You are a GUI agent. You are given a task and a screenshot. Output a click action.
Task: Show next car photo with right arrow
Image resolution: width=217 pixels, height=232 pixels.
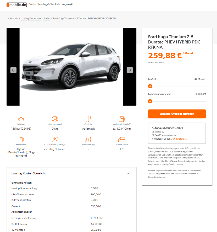130,70
